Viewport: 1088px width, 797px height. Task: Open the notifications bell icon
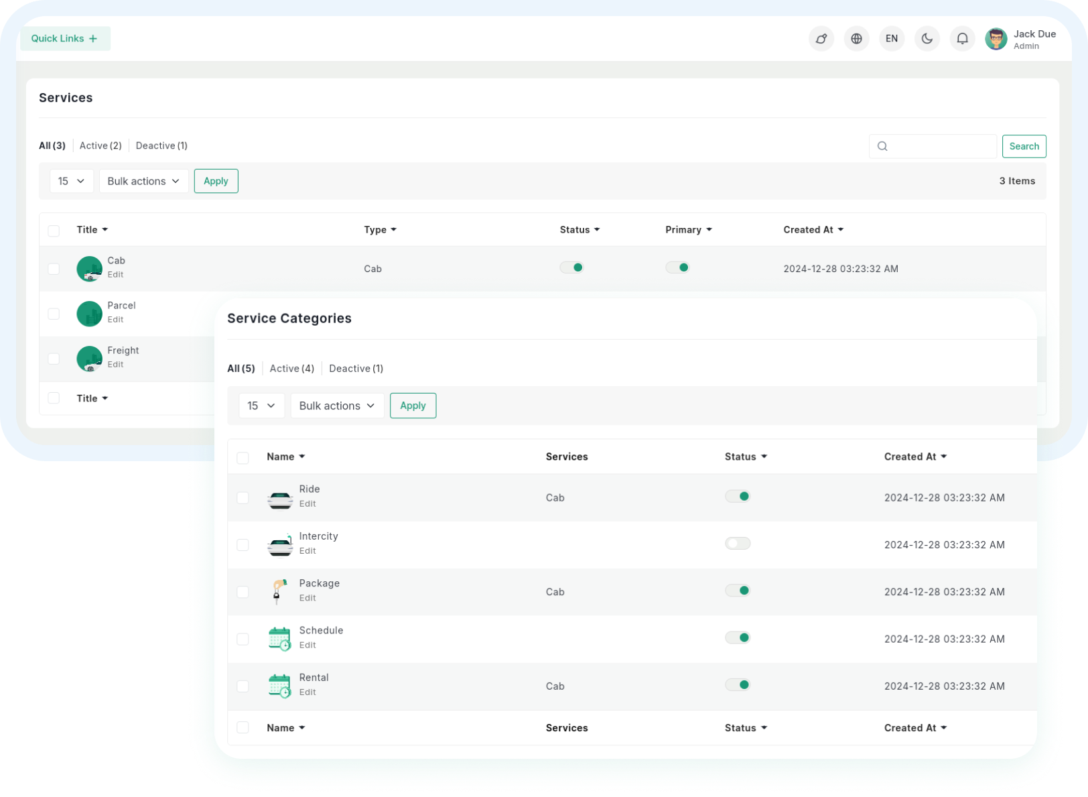coord(962,39)
